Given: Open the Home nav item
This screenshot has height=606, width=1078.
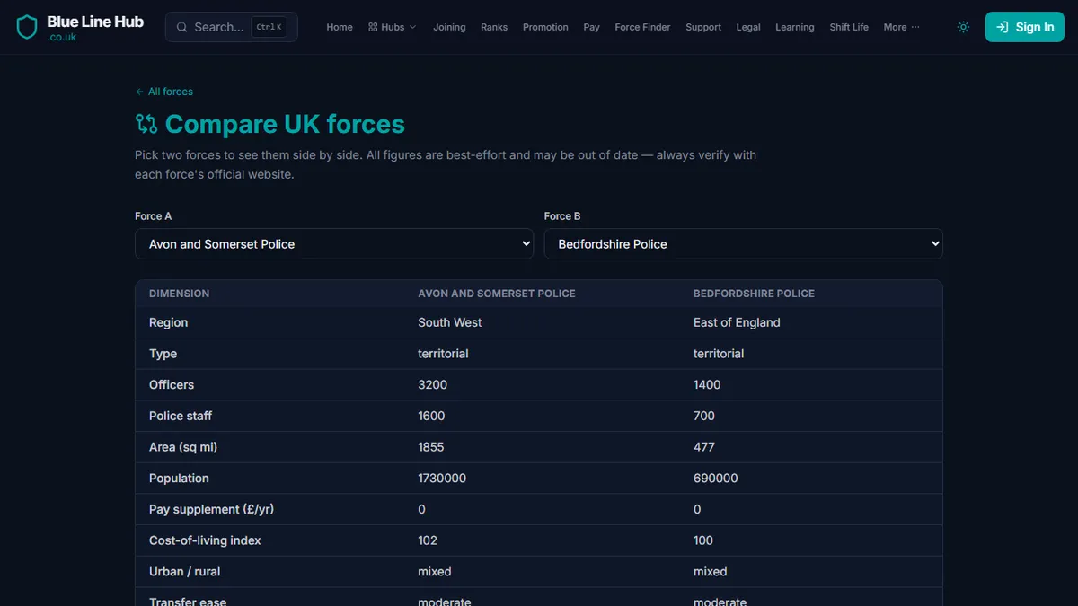Looking at the screenshot, I should pos(340,27).
